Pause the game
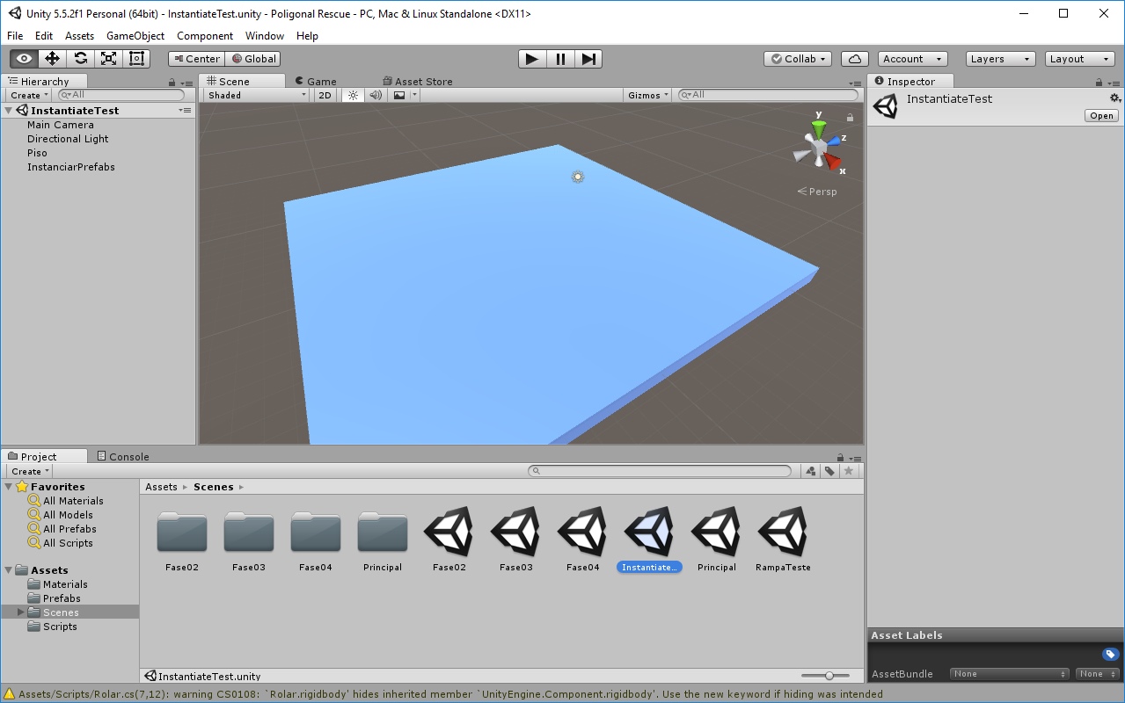The height and width of the screenshot is (703, 1125). coord(560,59)
